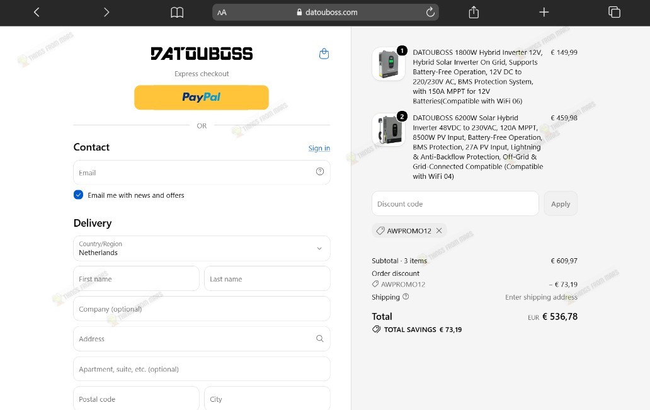
Task: Go back with the browser back arrow
Action: point(37,13)
